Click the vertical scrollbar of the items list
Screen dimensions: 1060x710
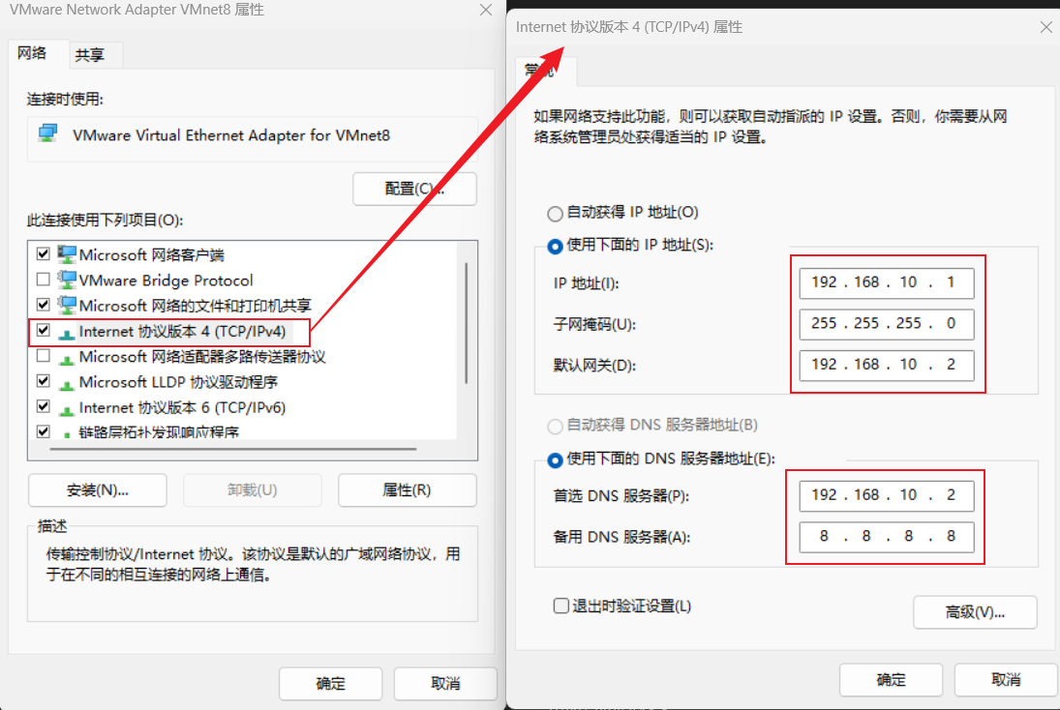coord(467,323)
